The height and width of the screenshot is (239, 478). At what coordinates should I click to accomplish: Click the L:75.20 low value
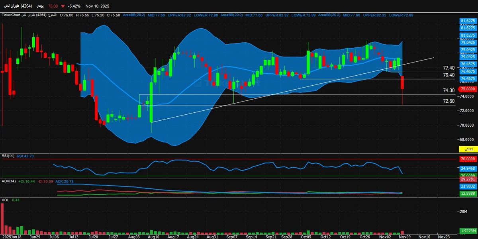coord(98,15)
